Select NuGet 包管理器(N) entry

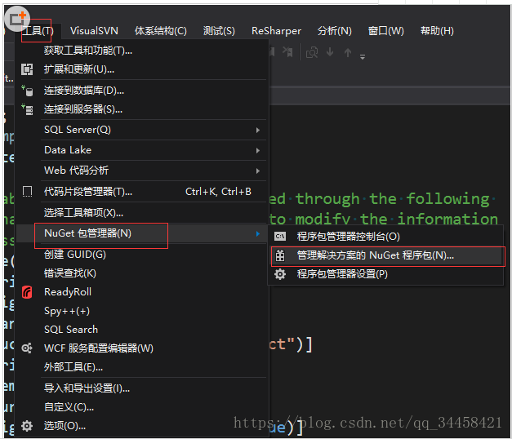pos(87,233)
